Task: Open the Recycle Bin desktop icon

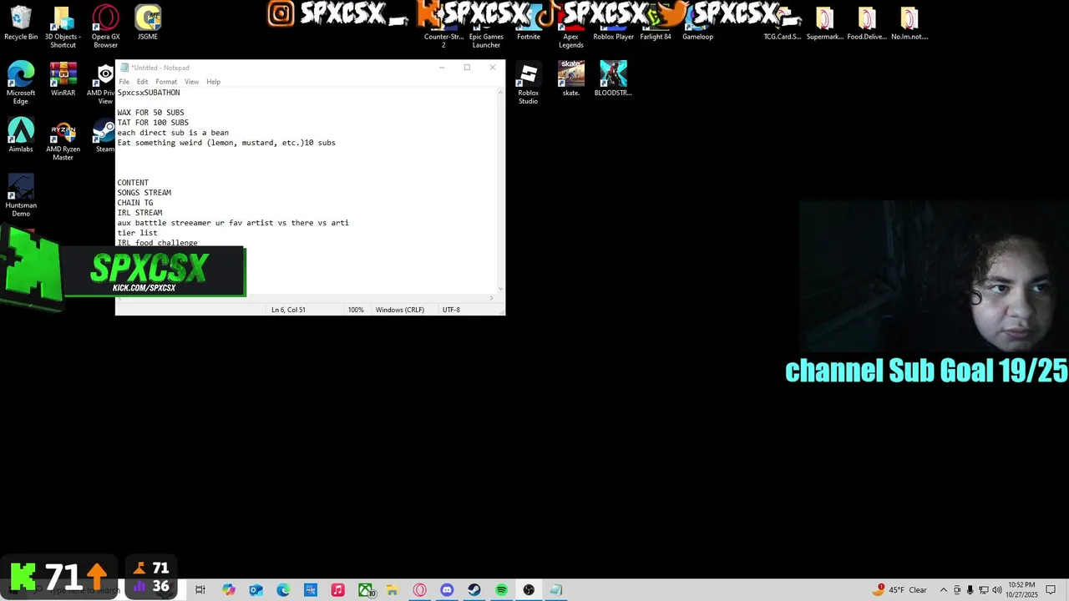Action: click(x=21, y=23)
